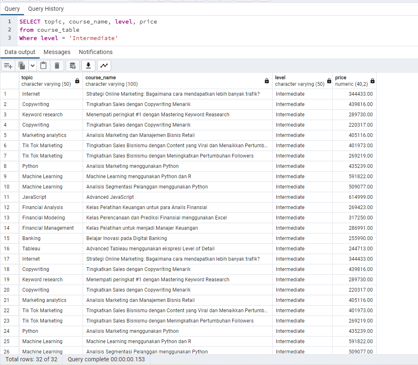
Task: Paste rows into the grid
Action: 43,65
